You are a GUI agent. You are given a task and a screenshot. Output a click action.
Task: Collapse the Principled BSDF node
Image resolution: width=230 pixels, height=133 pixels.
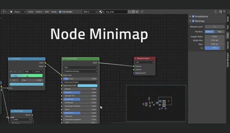pyautogui.click(x=64, y=59)
